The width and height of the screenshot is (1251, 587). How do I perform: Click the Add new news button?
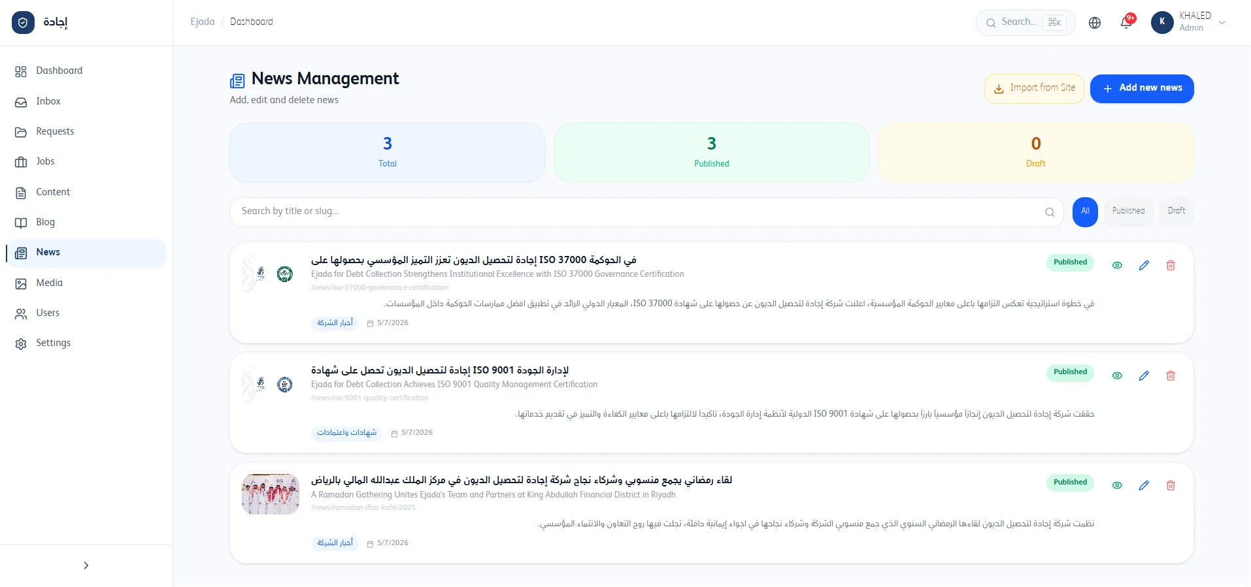coord(1142,88)
